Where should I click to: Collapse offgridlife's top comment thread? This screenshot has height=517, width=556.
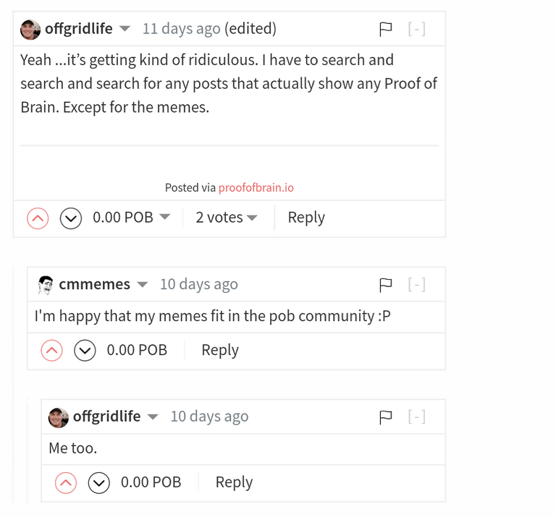coord(417,29)
